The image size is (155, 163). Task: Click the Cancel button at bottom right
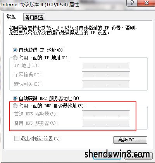click(138, 156)
